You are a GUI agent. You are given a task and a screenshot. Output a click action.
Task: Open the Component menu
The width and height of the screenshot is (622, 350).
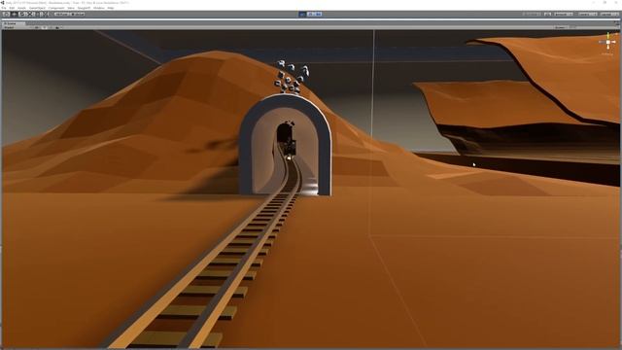(x=56, y=8)
